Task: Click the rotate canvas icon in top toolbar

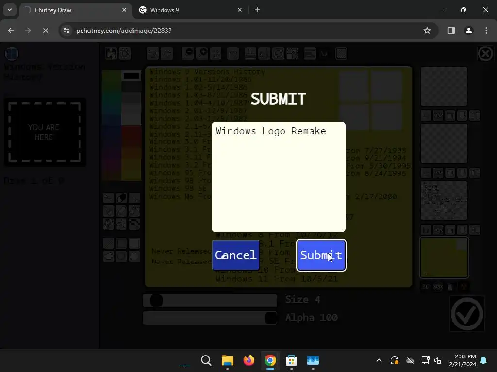Action: (x=278, y=54)
